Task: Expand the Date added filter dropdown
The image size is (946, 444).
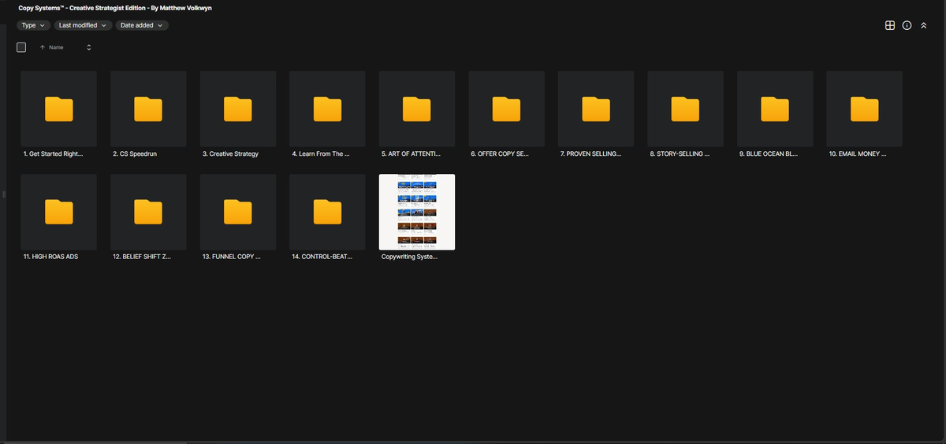Action: (142, 25)
